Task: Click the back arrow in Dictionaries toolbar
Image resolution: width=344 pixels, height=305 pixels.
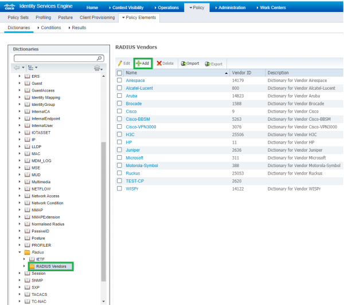Action: (17, 68)
